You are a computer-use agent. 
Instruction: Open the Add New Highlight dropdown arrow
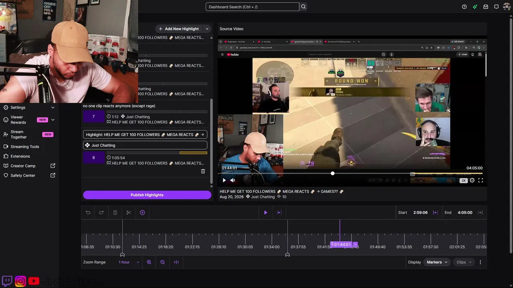click(x=207, y=29)
